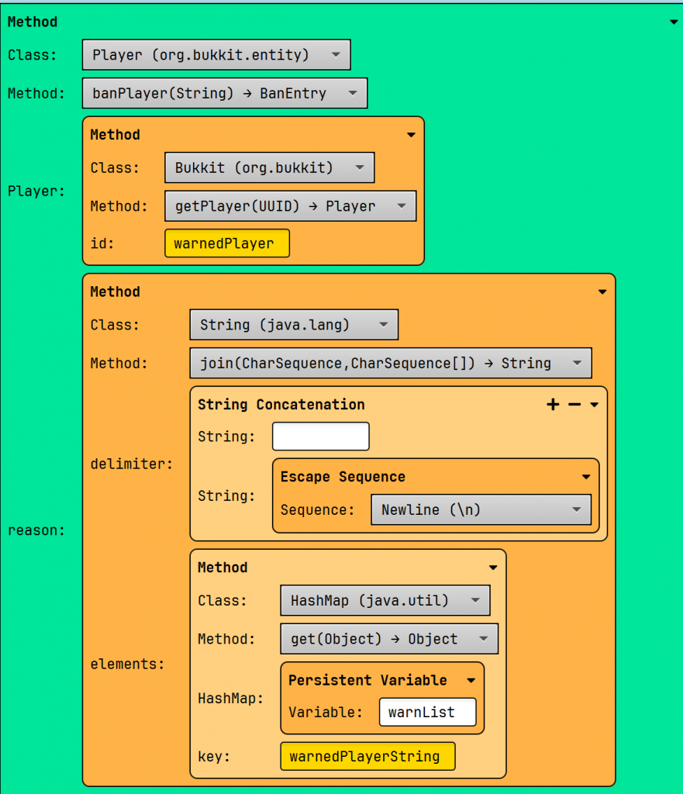Open the getPlayer(UUID) method dropdown

coord(290,206)
